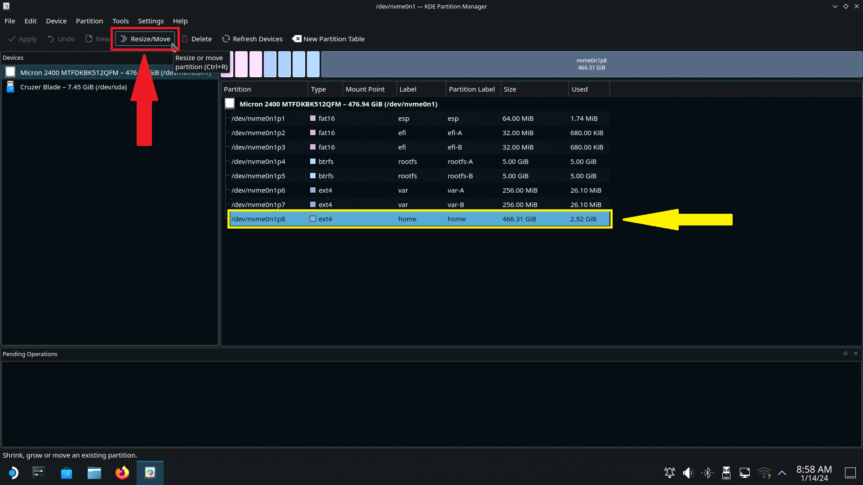This screenshot has width=863, height=485.
Task: Expand hidden system tray icons arrow
Action: 782,473
